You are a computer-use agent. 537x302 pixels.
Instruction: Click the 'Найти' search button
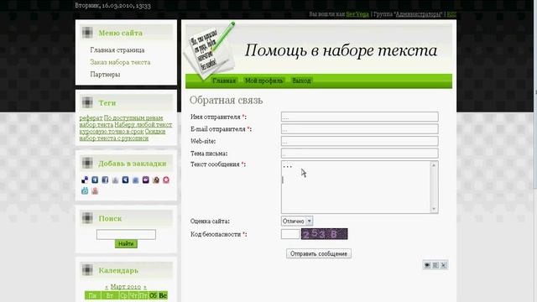(126, 244)
